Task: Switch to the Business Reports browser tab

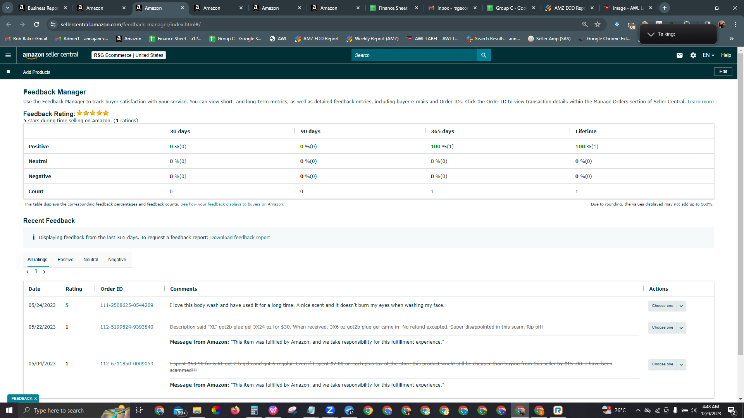Action: (x=43, y=8)
